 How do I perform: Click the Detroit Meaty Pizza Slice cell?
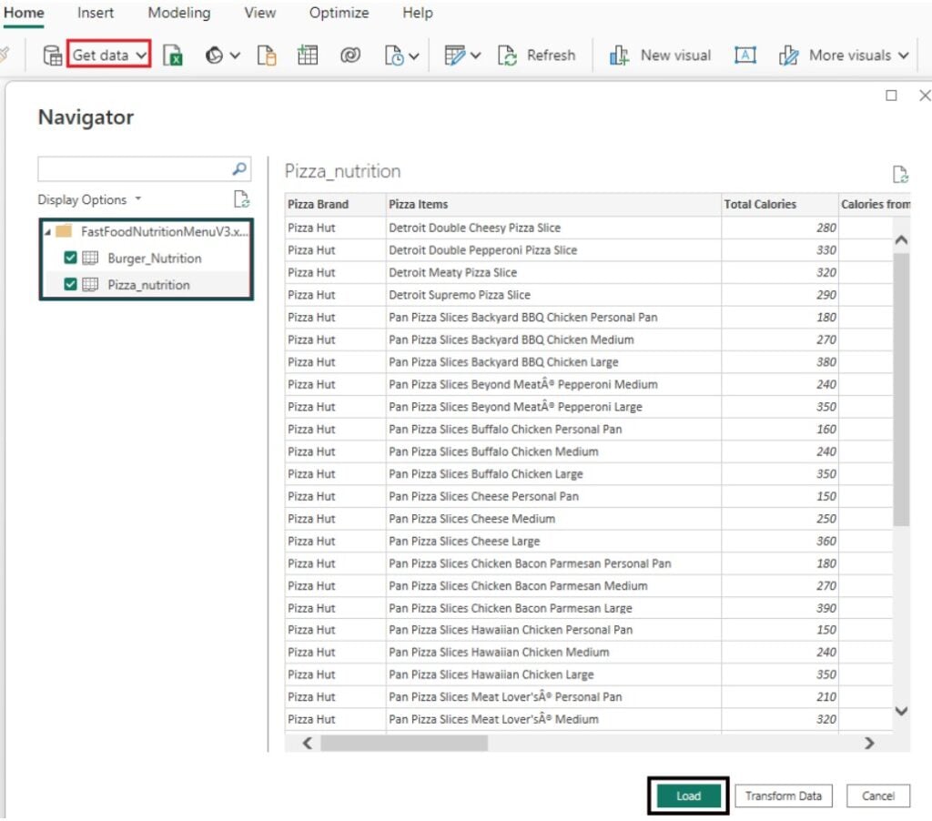pos(553,272)
